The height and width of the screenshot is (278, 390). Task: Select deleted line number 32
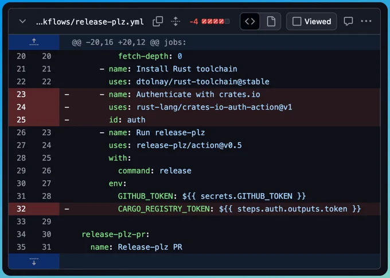(x=21, y=208)
